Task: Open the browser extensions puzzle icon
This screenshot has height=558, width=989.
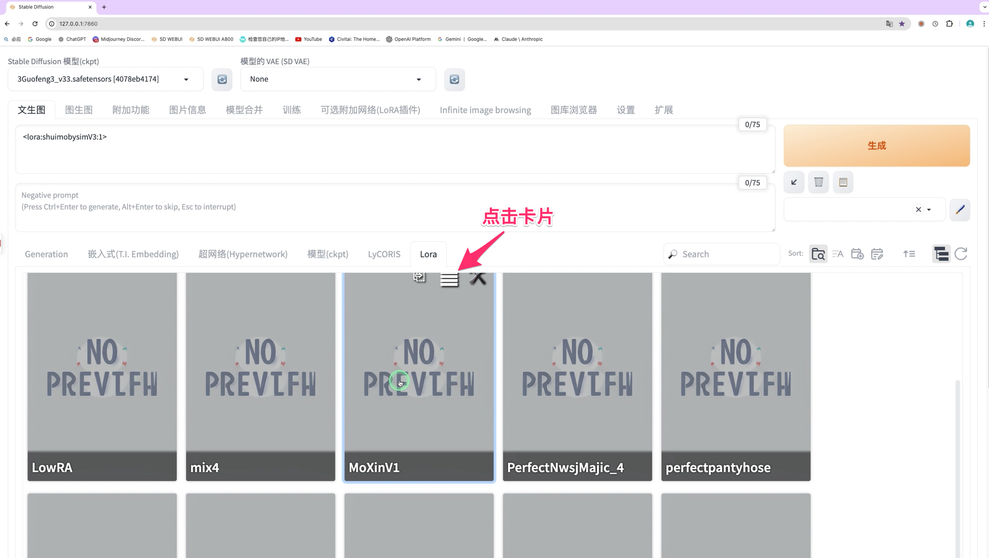Action: [949, 24]
